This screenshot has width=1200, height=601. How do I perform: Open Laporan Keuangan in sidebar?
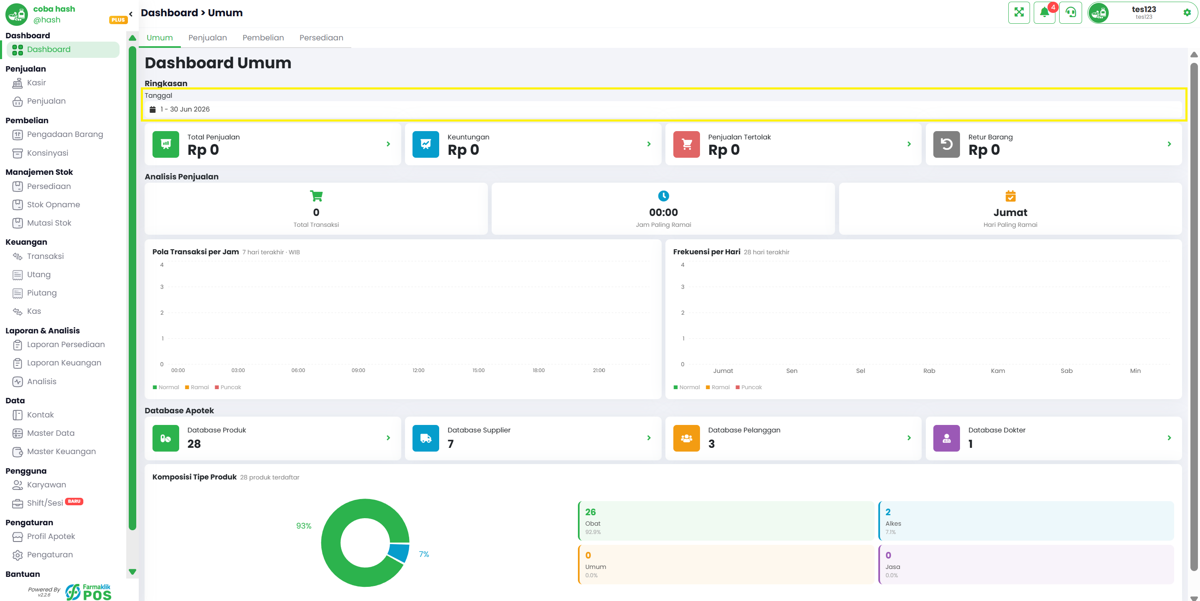[x=63, y=363]
